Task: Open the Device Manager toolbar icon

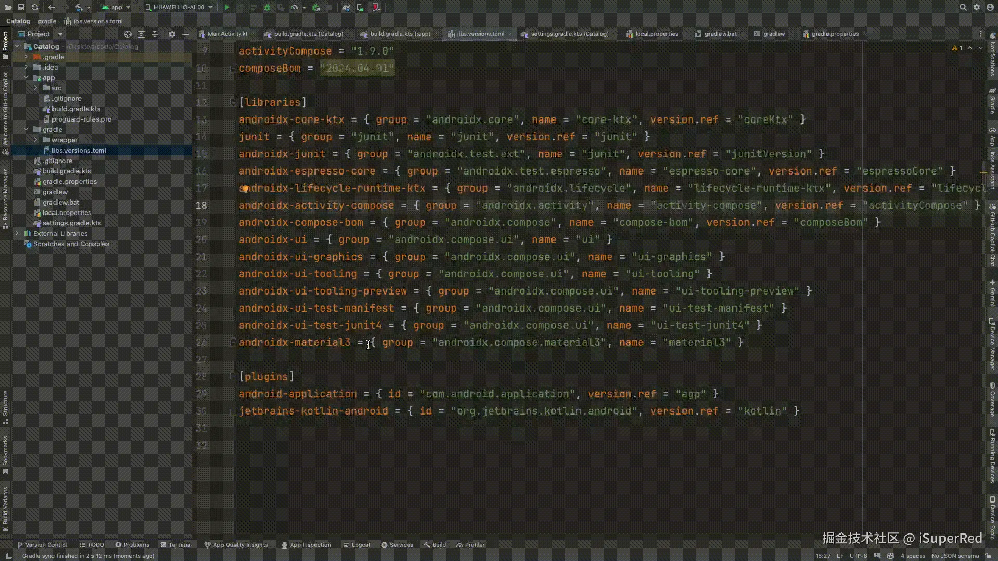Action: coord(360,7)
